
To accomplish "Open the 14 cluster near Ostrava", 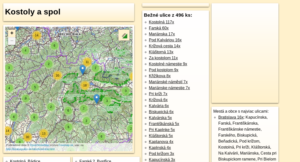I will pos(37,35).
